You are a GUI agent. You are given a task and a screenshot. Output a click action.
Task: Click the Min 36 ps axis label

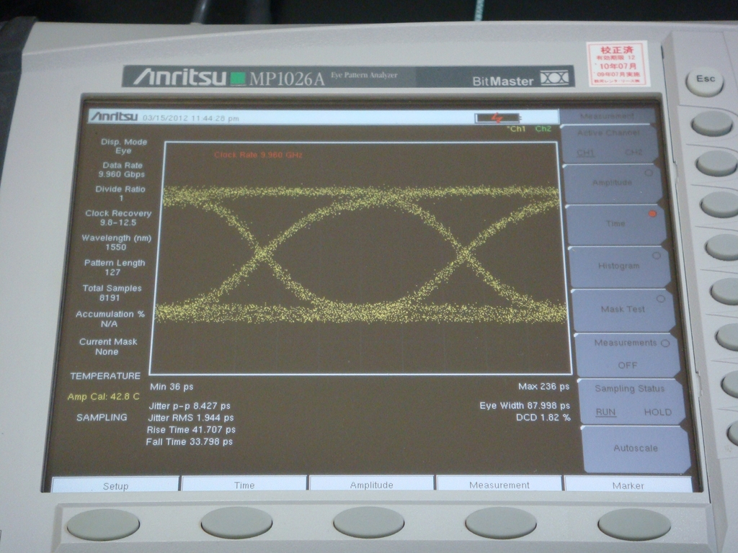coord(172,387)
